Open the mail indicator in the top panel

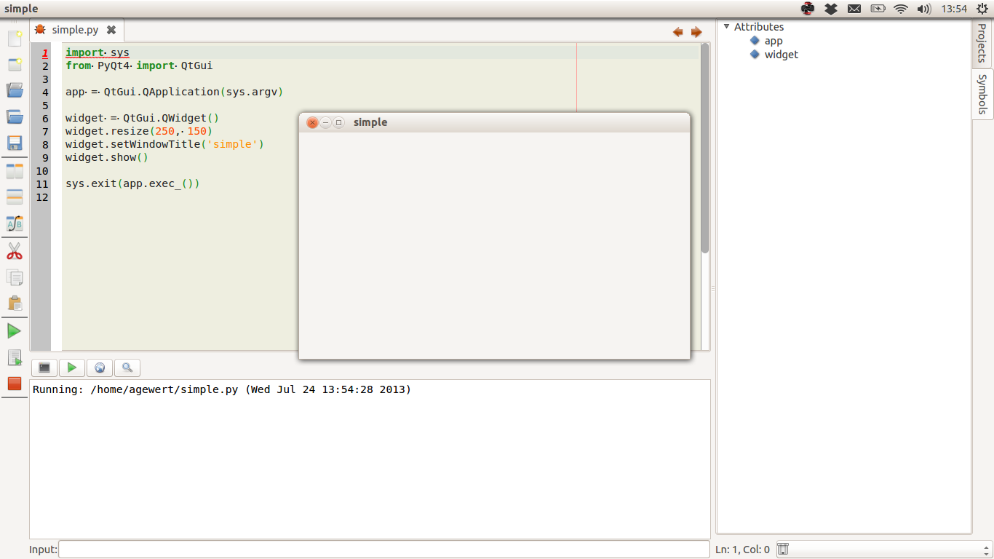[x=854, y=9]
